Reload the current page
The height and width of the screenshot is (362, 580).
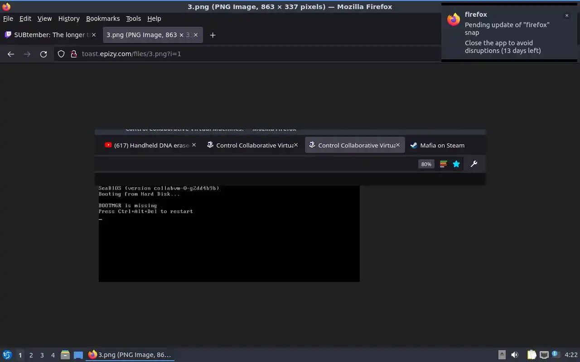click(43, 54)
